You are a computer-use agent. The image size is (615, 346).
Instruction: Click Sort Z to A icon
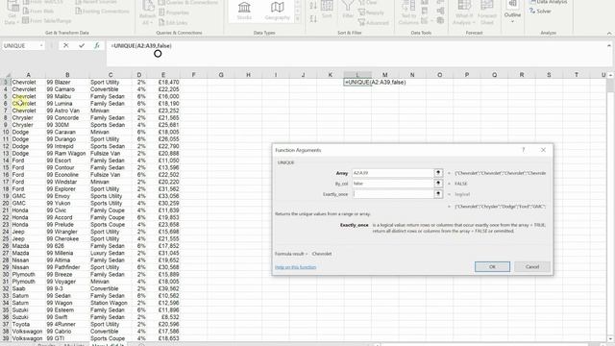(313, 19)
